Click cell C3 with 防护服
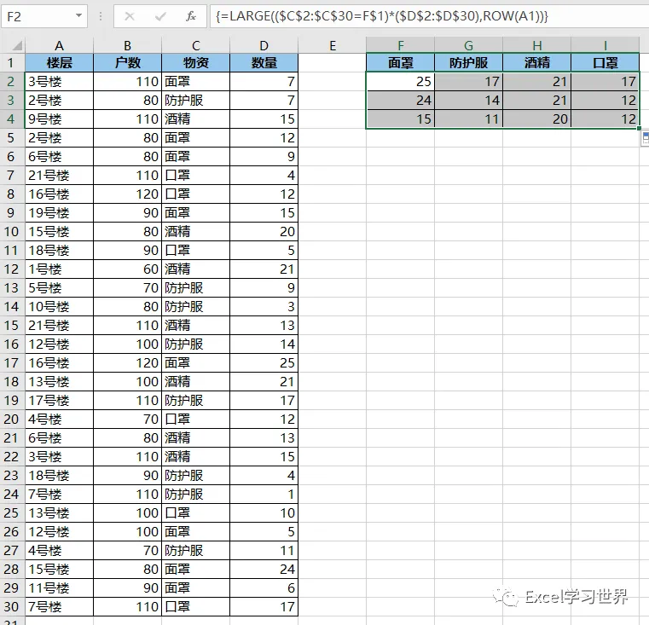 pyautogui.click(x=196, y=100)
